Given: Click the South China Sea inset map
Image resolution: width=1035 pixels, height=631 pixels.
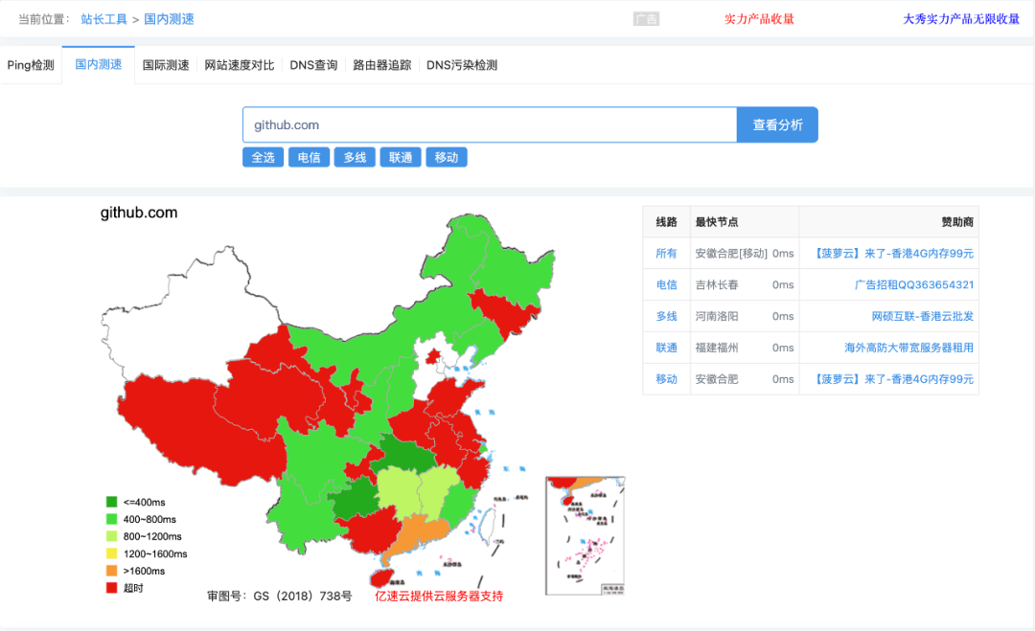Looking at the screenshot, I should click(586, 535).
